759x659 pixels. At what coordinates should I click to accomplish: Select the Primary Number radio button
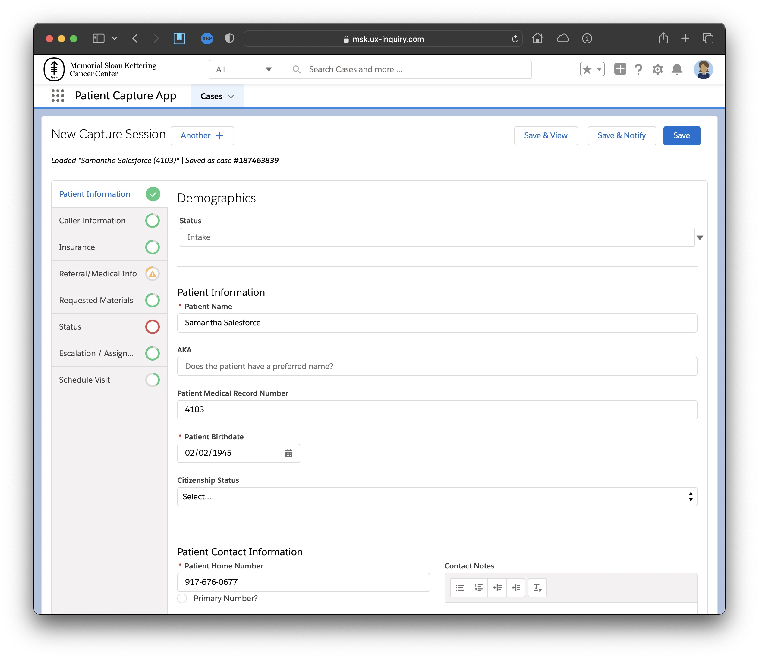(x=182, y=598)
